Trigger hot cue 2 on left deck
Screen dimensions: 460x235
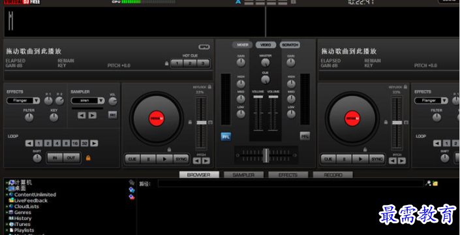190,63
